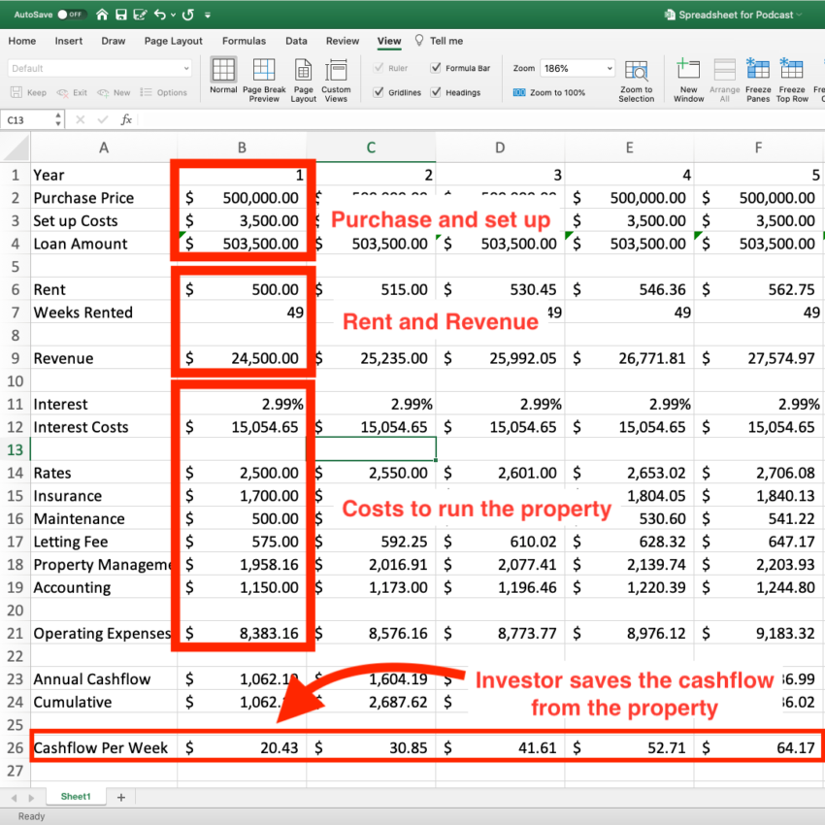Click the confirm checkmark in formula bar
825x825 pixels.
pos(103,120)
